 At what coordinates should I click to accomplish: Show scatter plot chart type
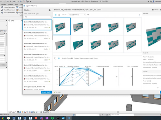55,58
